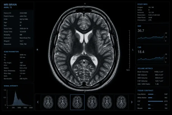172x115 pixels.
Task: Click the SNR reading "36.7"
Action: pos(141,31)
